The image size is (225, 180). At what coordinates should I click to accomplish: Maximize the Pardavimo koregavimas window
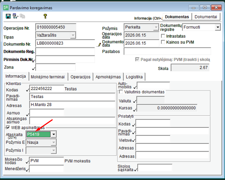205,8
